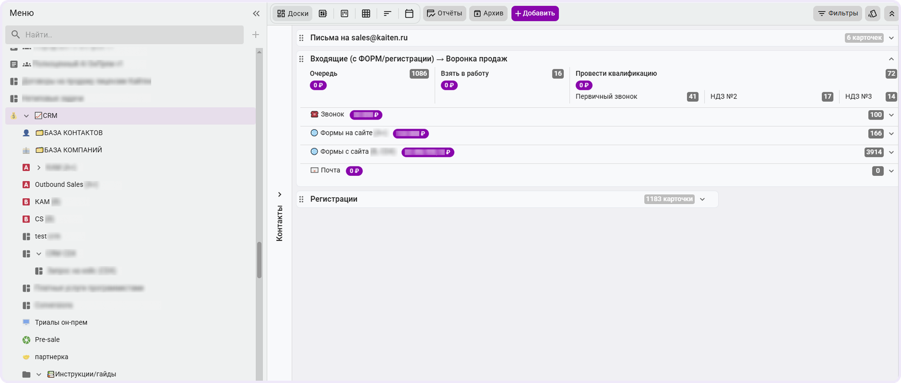This screenshot has height=383, width=901.
Task: Click the red phone icon on Звонок lane
Action: pos(314,114)
